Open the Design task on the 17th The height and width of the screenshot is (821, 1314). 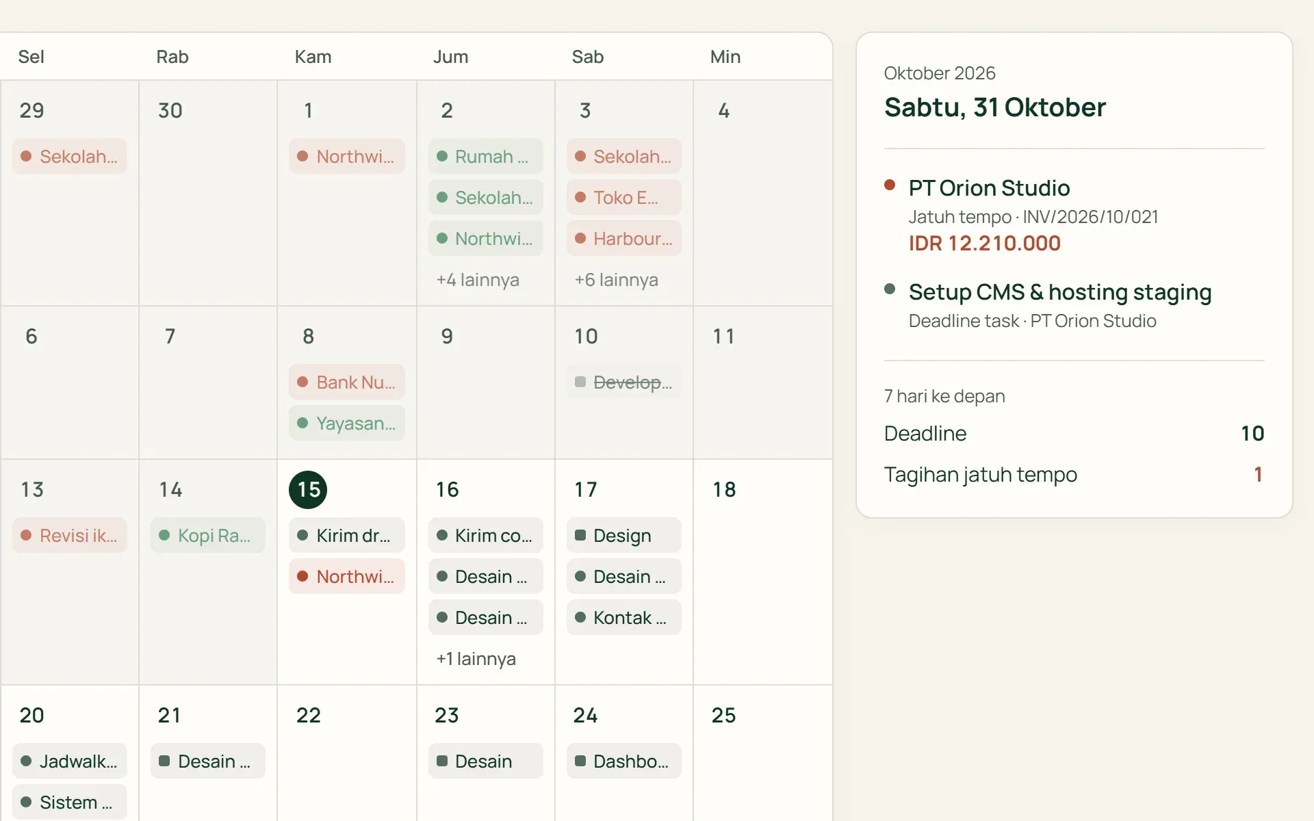pos(623,535)
